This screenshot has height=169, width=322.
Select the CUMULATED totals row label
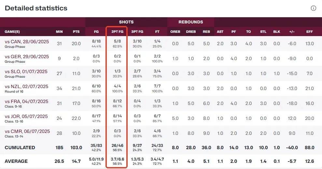(x=20, y=148)
